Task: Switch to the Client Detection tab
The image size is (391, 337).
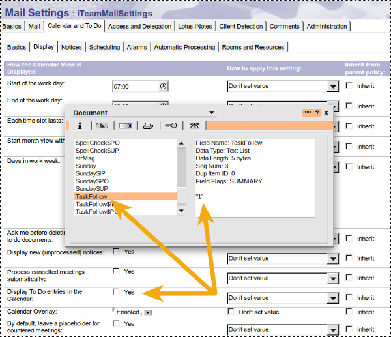Action: [x=241, y=26]
